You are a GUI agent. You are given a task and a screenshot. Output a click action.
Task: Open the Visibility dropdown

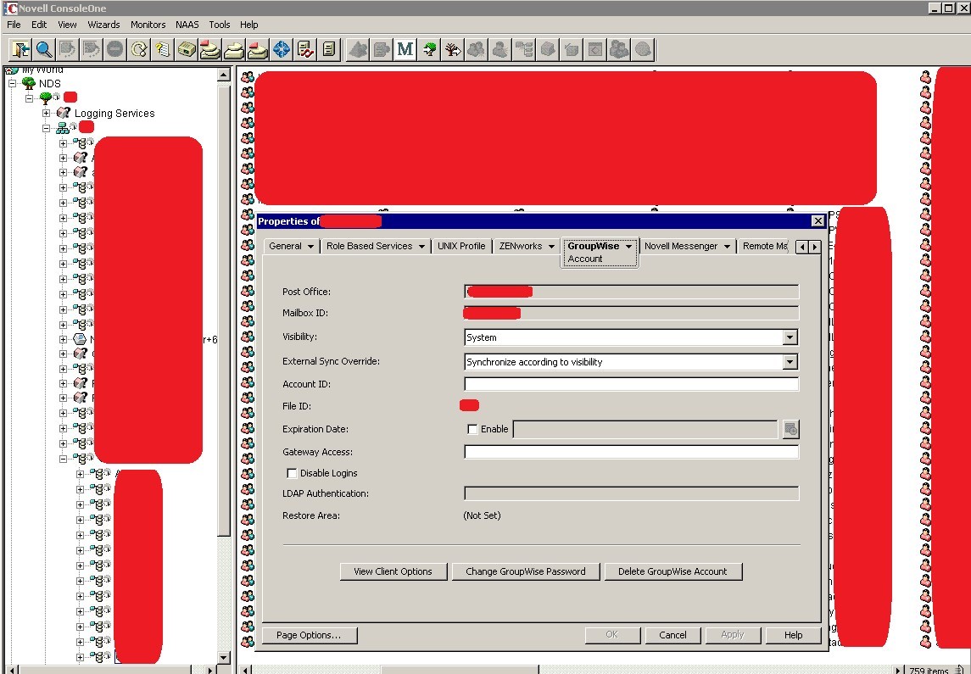(x=790, y=337)
